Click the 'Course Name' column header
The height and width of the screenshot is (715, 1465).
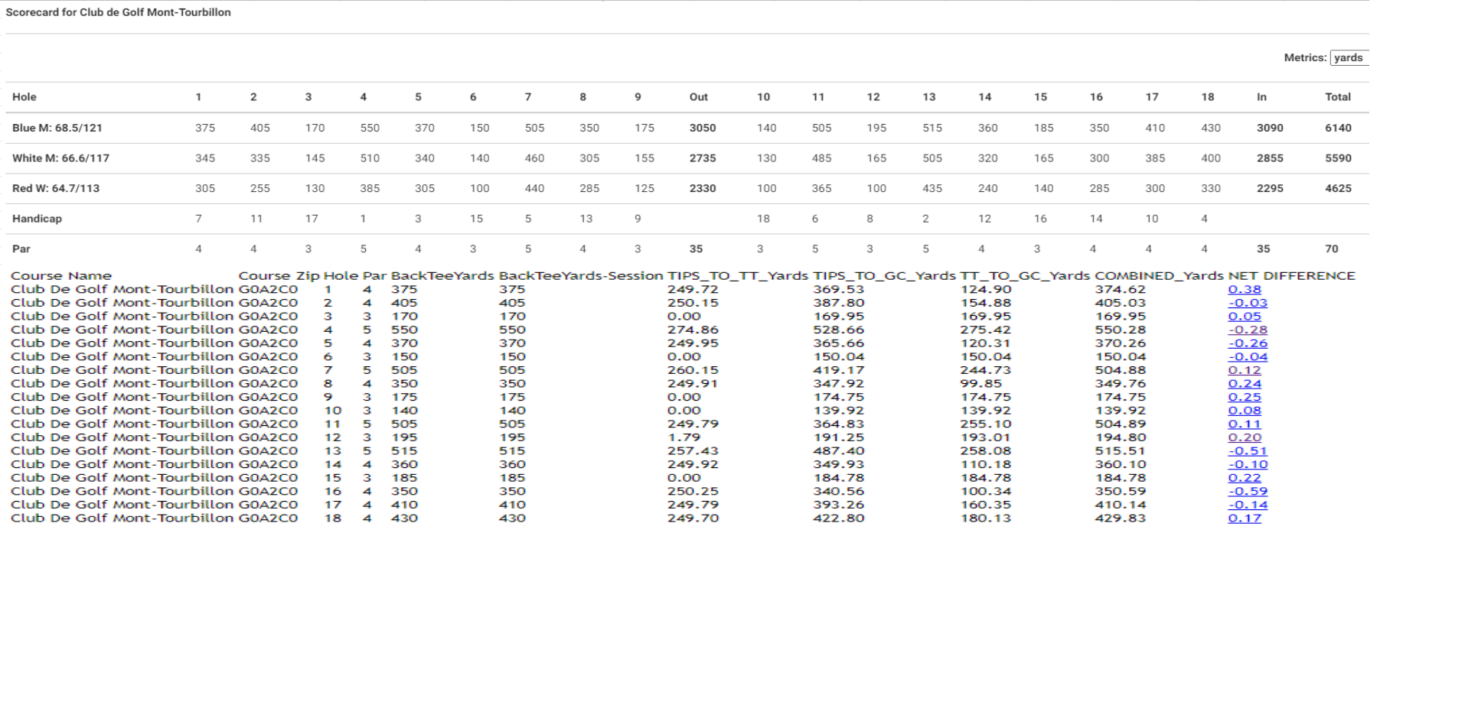click(x=61, y=276)
